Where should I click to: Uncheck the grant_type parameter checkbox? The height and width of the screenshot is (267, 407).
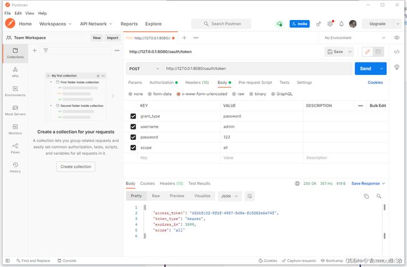pyautogui.click(x=133, y=116)
